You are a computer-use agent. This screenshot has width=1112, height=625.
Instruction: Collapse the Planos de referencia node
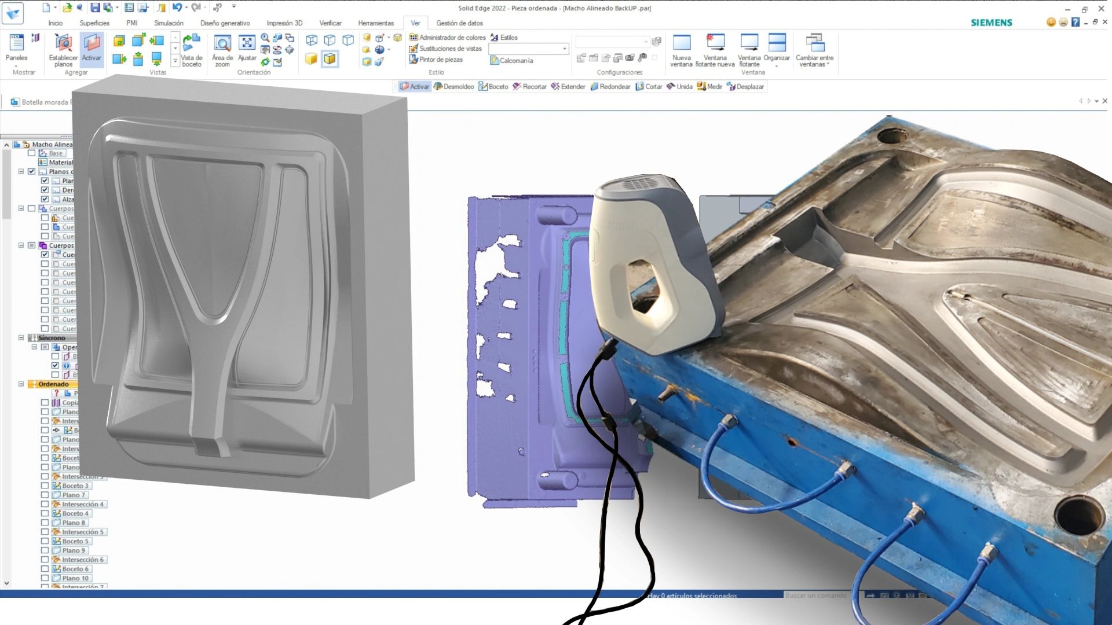point(21,171)
